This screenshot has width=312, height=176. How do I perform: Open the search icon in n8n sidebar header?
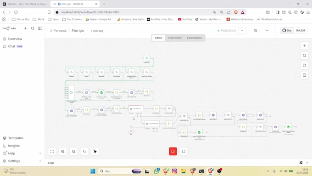(33, 28)
